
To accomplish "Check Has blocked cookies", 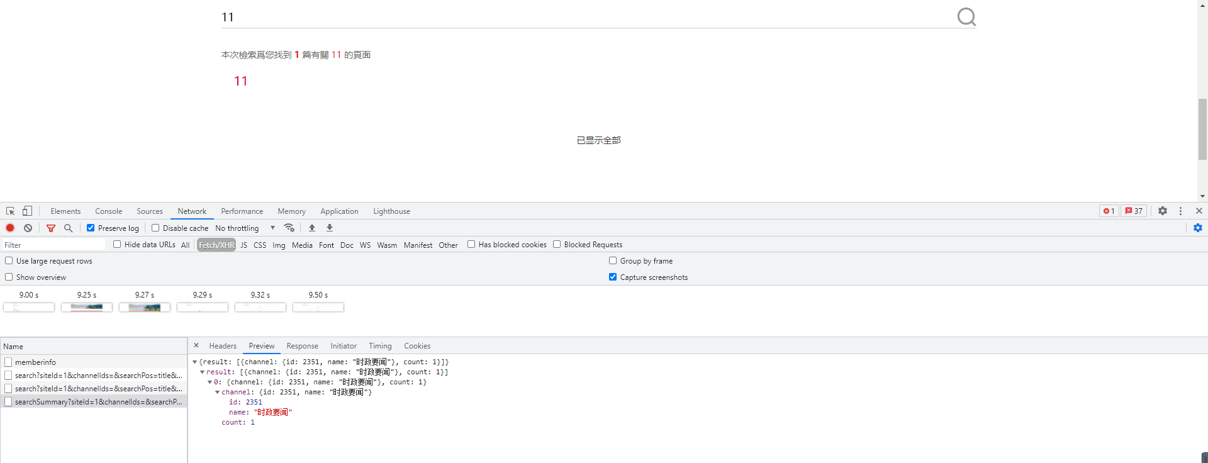I will click(x=471, y=244).
